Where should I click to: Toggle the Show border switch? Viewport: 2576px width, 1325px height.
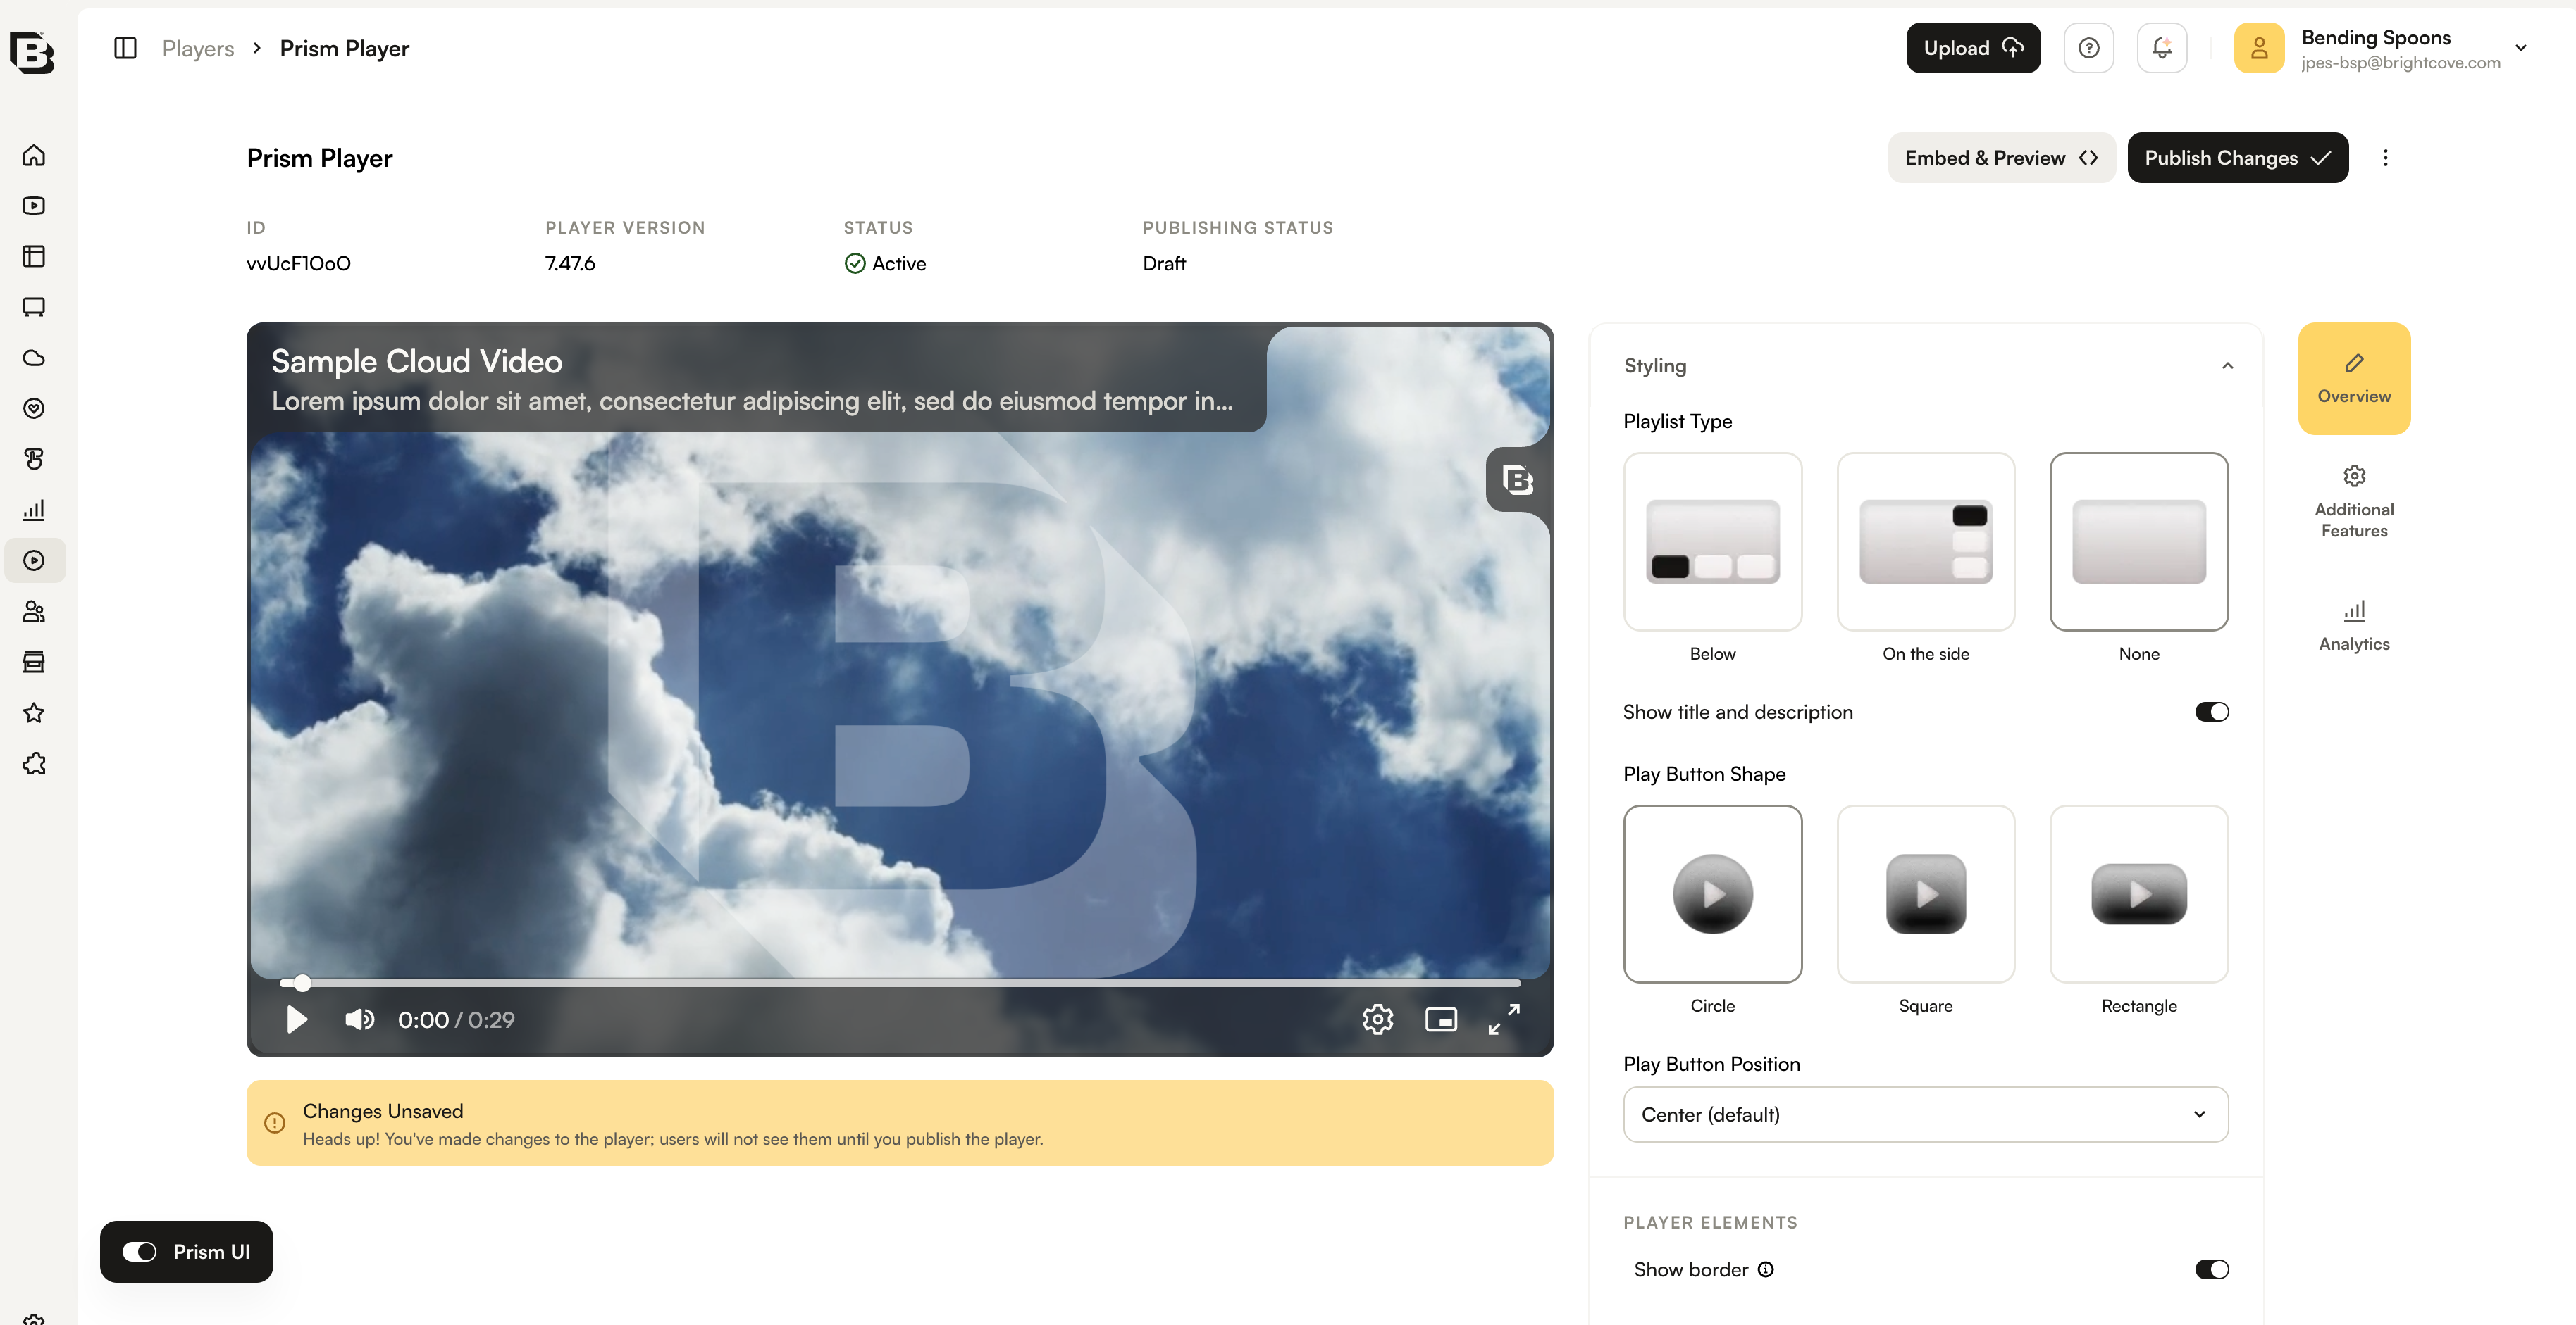pos(2211,1269)
